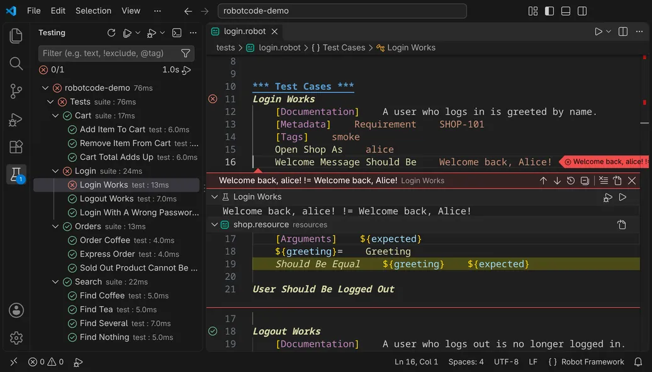Refresh tests in Testing panel
This screenshot has height=372, width=652.
(x=111, y=33)
